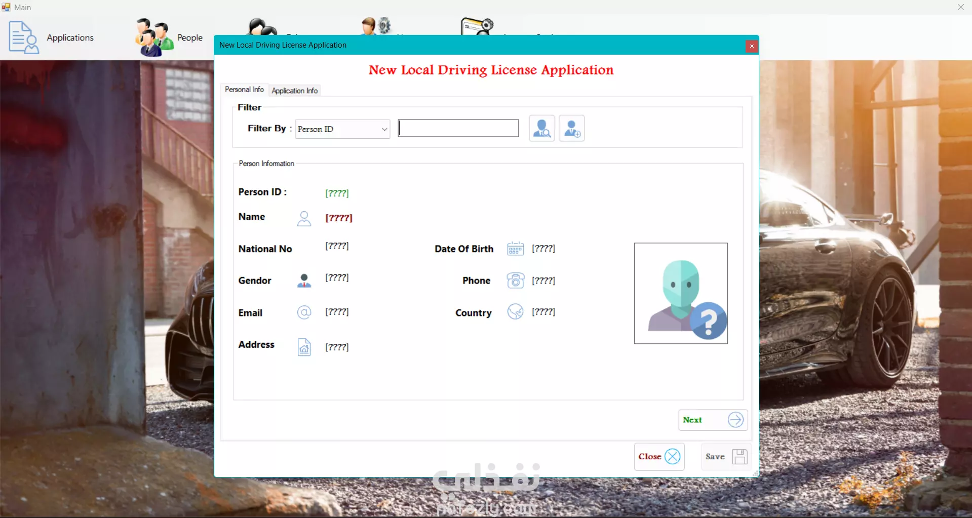Open the People menu in Main window
The height and width of the screenshot is (518, 972).
pyautogui.click(x=169, y=38)
